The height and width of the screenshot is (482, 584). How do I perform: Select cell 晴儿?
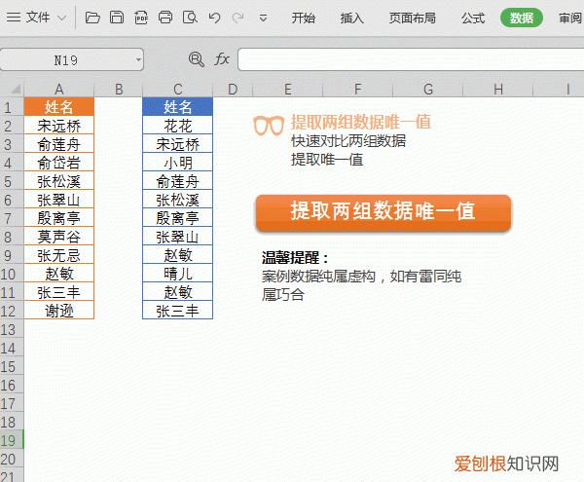178,275
